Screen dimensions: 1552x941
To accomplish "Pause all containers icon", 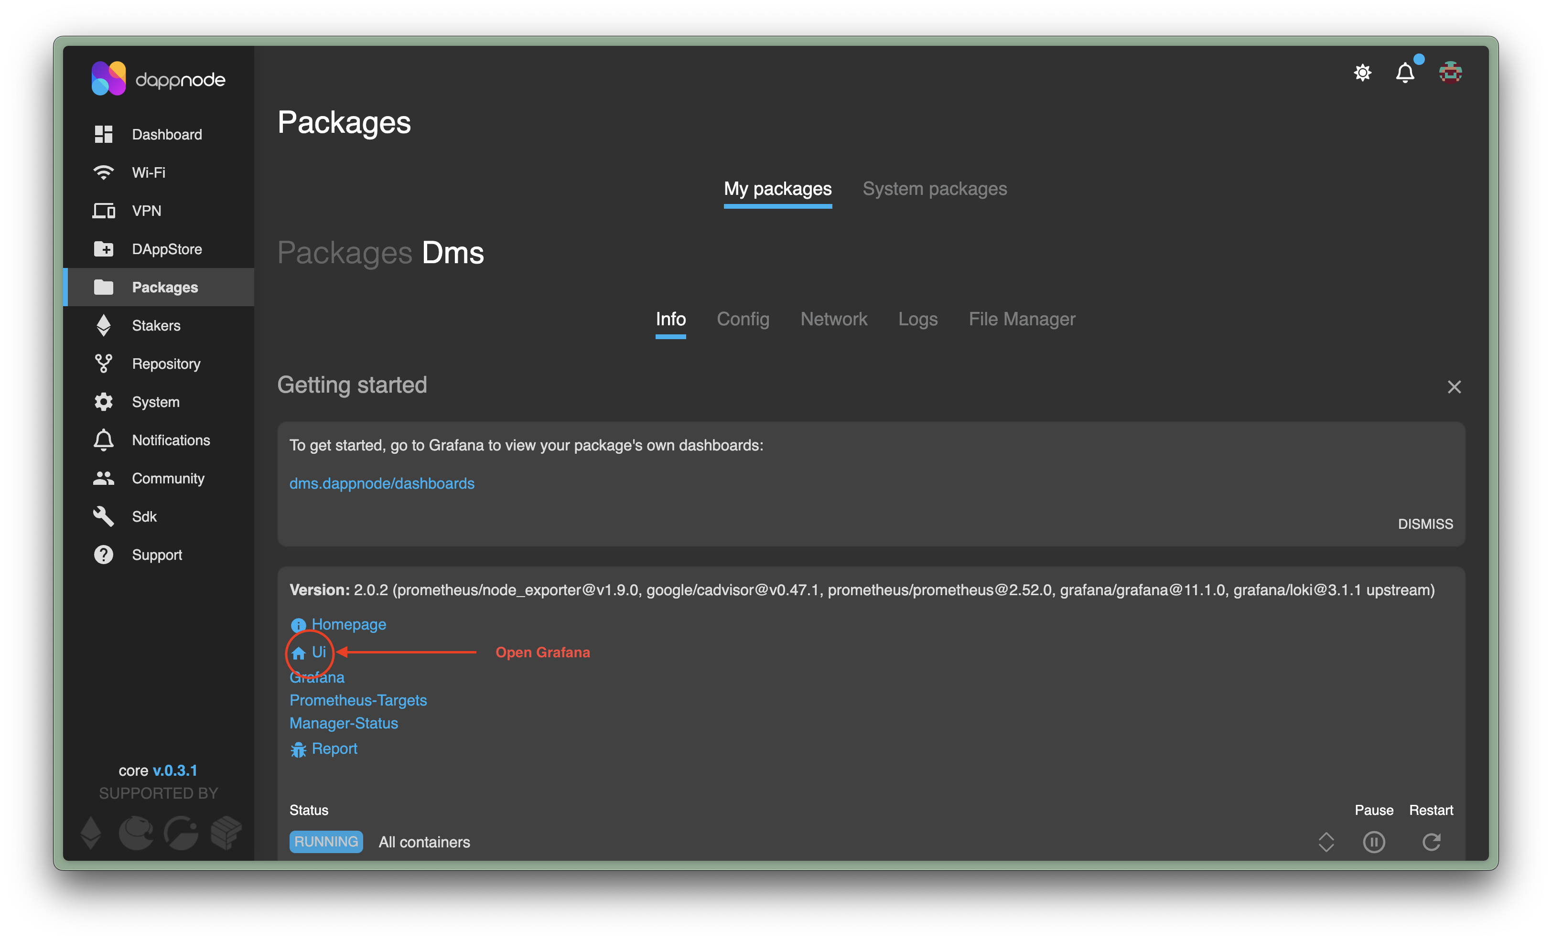I will click(x=1374, y=842).
